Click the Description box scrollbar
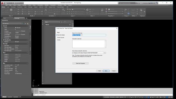Image resolution: width=176 pixels, height=99 pixels. pyautogui.click(x=105, y=44)
